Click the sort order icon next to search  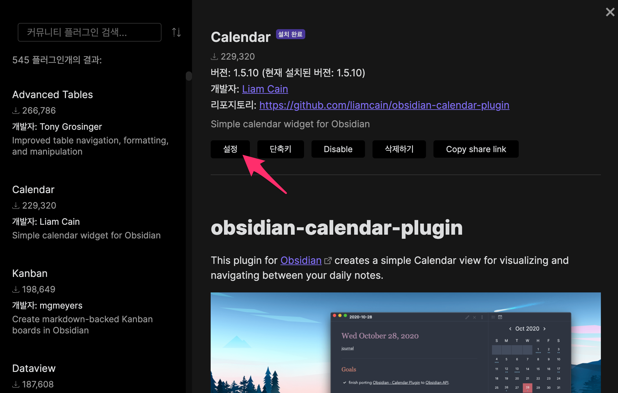pos(176,32)
